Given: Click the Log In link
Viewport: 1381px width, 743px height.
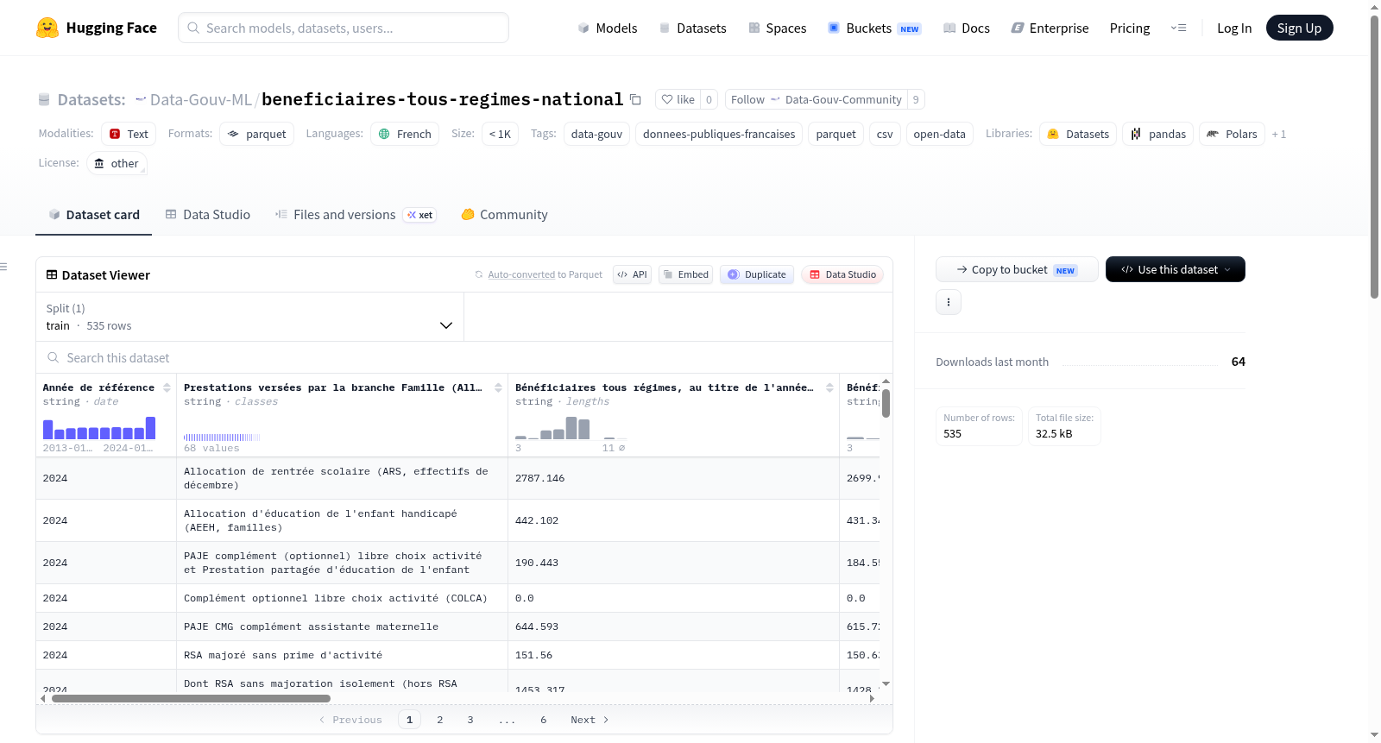Looking at the screenshot, I should [1233, 28].
